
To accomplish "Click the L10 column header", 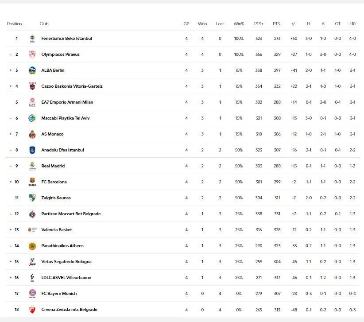I will (352, 24).
